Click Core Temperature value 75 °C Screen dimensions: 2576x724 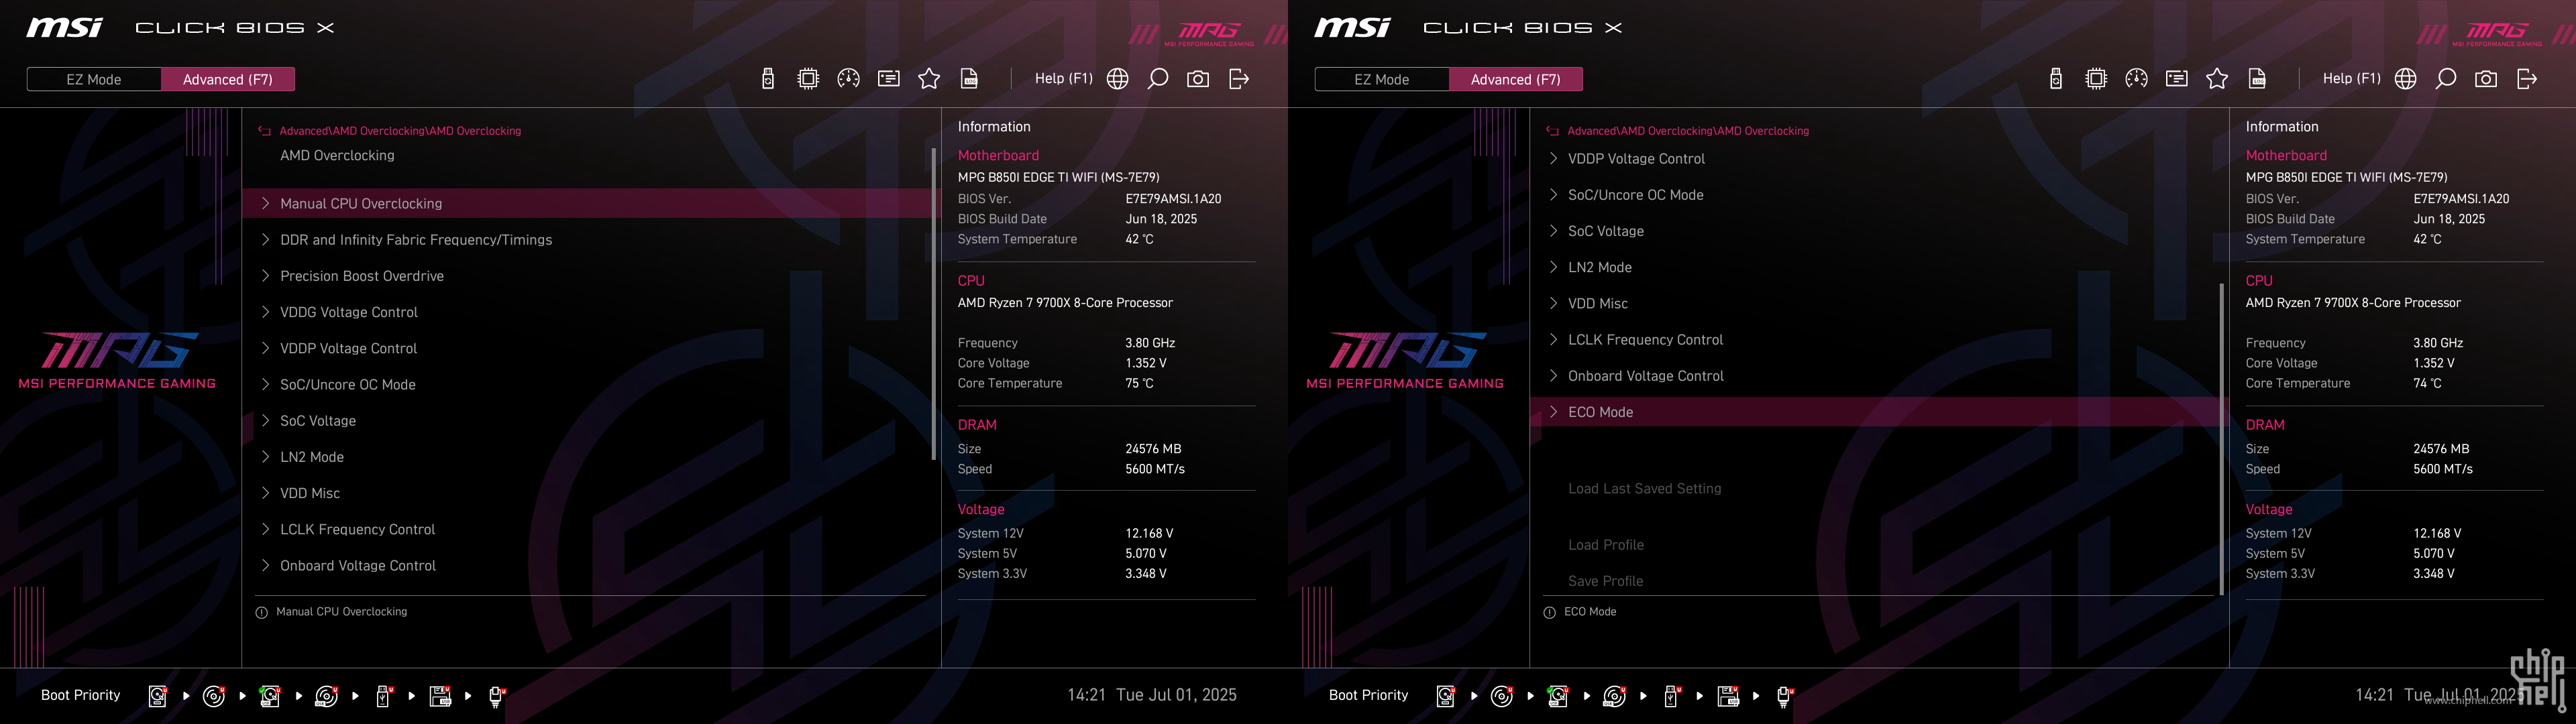coord(1139,384)
